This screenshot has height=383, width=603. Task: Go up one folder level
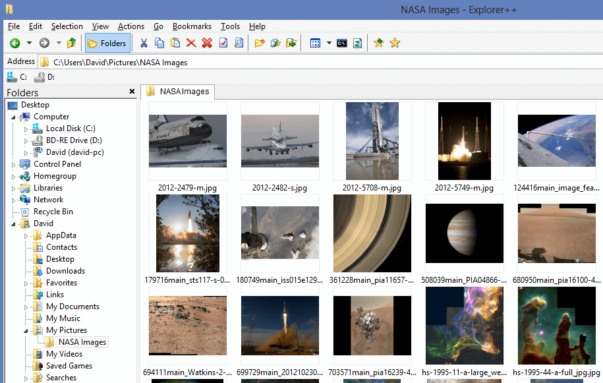click(x=72, y=43)
